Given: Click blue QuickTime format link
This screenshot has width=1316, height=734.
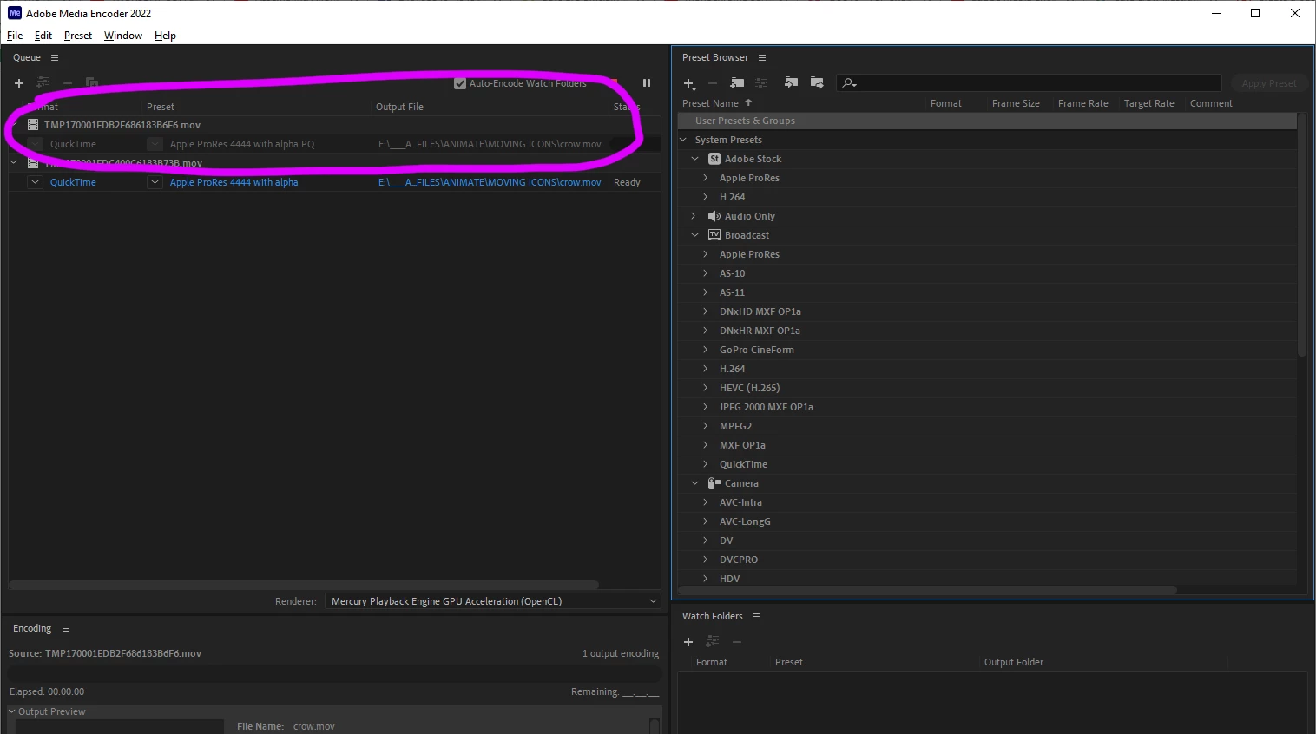Looking at the screenshot, I should tap(73, 182).
